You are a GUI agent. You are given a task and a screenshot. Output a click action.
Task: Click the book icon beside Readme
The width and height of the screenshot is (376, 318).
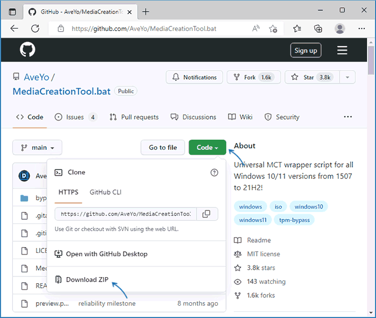(x=237, y=240)
